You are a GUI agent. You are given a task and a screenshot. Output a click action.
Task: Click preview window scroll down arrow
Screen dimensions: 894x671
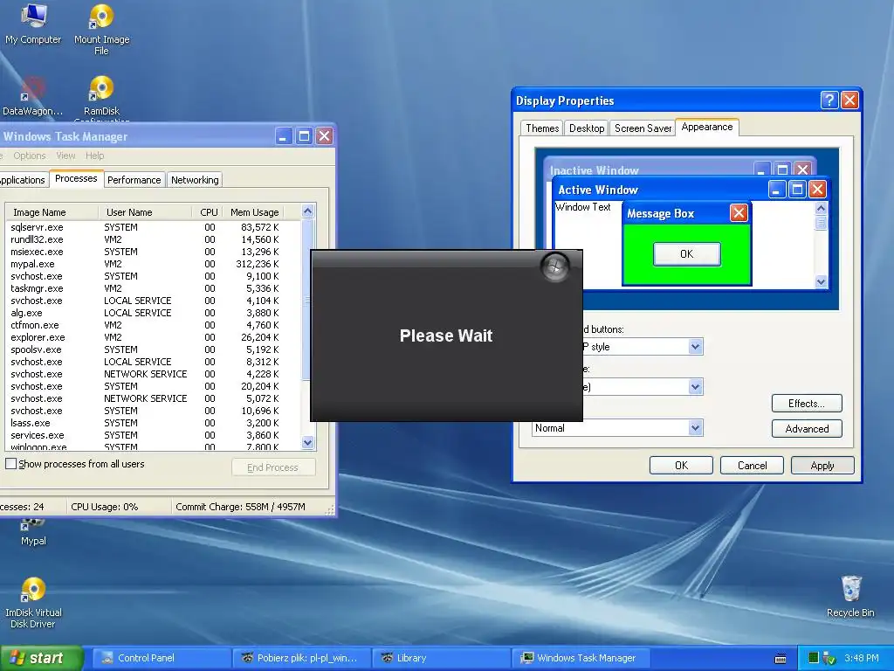821,281
